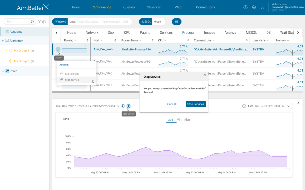Screen dimensions: 305x190
Task: Open the sidebar settings gear icon
Action: pyautogui.click(x=44, y=22)
